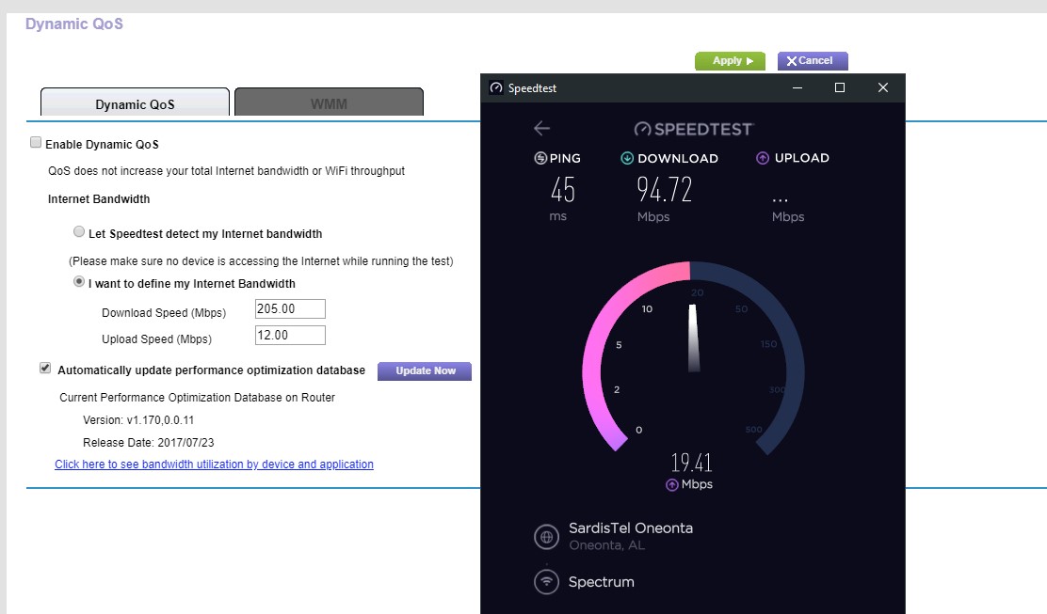Uncheck automatically update performance optimization database

45,368
